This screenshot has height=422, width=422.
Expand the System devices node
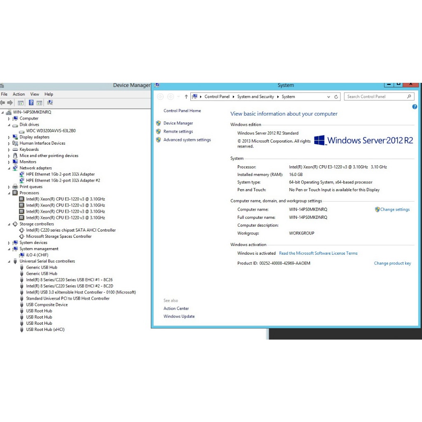(9, 243)
